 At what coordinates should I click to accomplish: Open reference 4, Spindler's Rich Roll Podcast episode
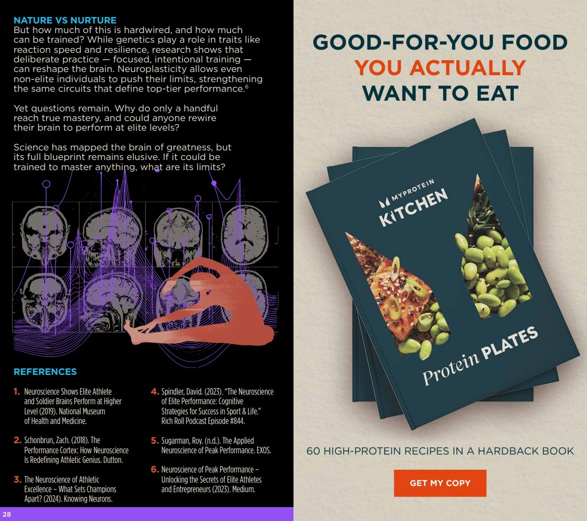point(212,406)
